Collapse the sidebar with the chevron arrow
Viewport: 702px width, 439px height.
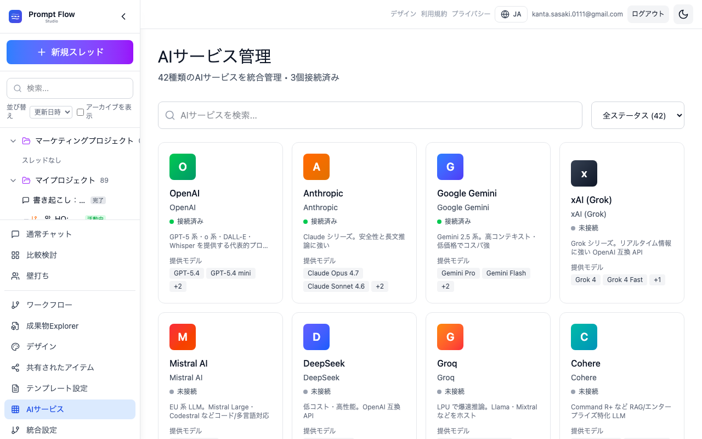tap(123, 16)
